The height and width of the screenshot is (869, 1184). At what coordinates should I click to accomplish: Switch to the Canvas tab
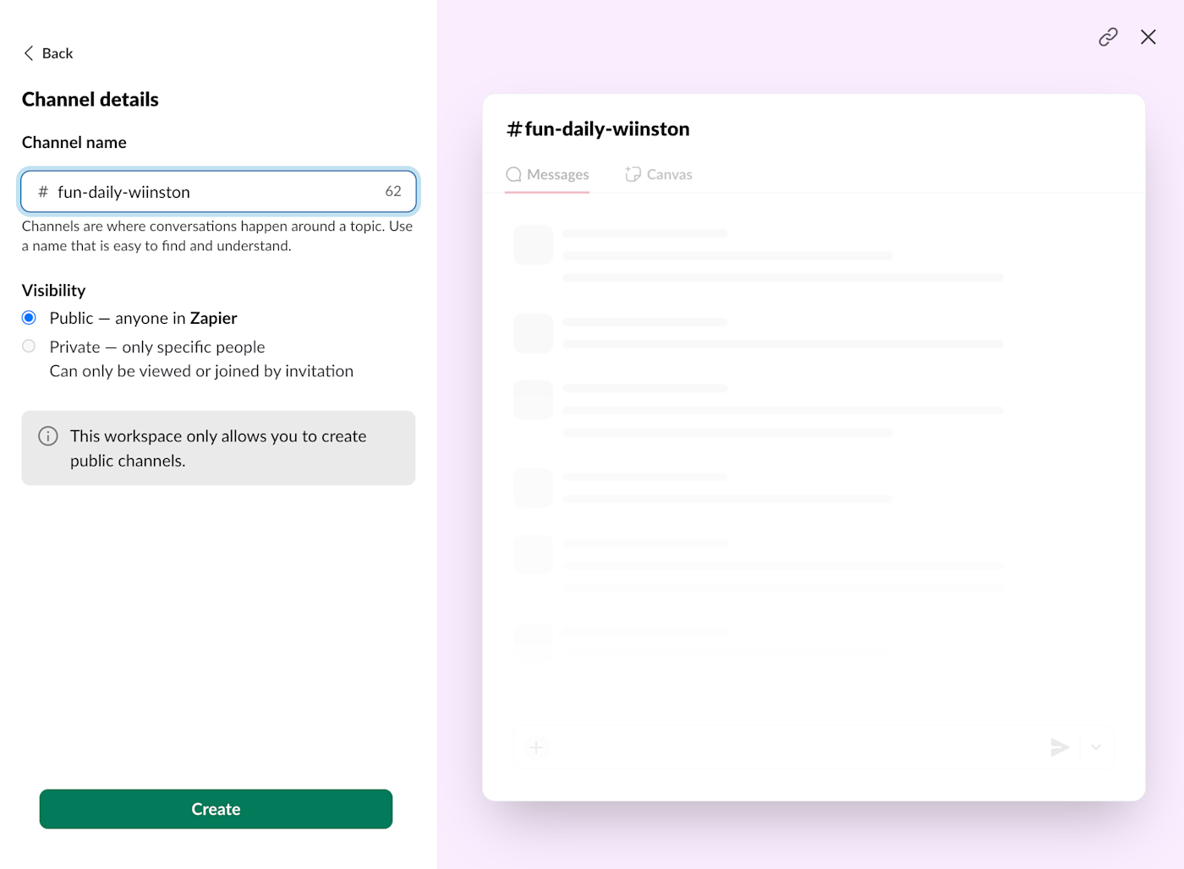pyautogui.click(x=659, y=175)
